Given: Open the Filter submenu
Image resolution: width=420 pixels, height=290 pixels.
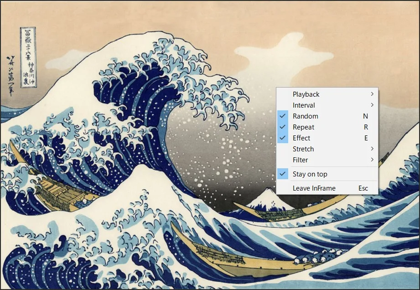Looking at the screenshot, I should (x=327, y=160).
